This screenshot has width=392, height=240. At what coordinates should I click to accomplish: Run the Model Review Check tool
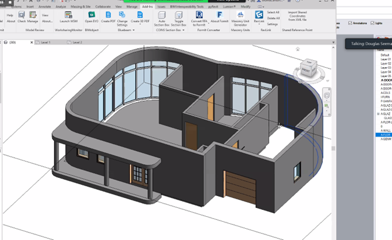tap(21, 17)
